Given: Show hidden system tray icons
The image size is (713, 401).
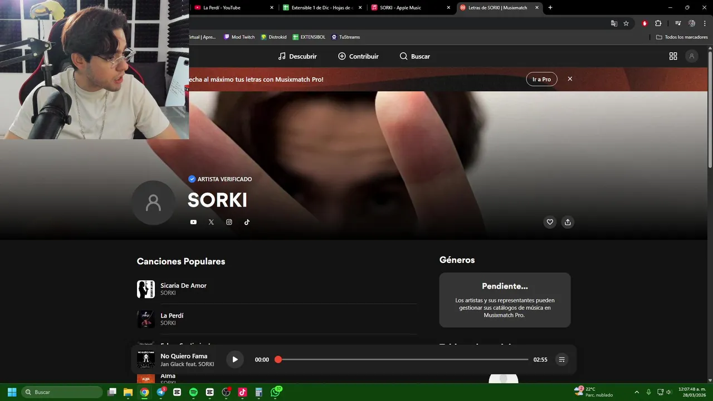Looking at the screenshot, I should [637, 392].
